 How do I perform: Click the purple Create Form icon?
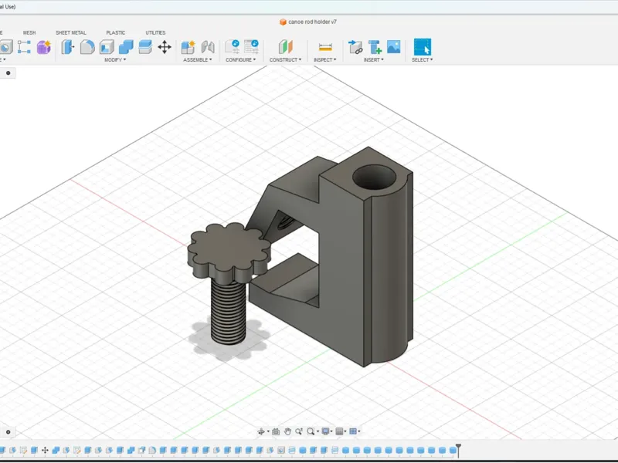point(44,47)
